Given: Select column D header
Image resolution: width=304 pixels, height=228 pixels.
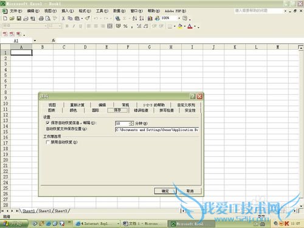Looking at the screenshot, I should (85, 47).
